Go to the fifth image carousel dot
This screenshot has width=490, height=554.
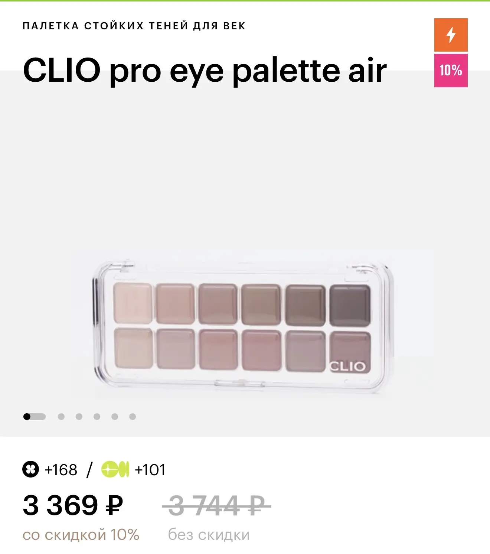click(x=115, y=417)
